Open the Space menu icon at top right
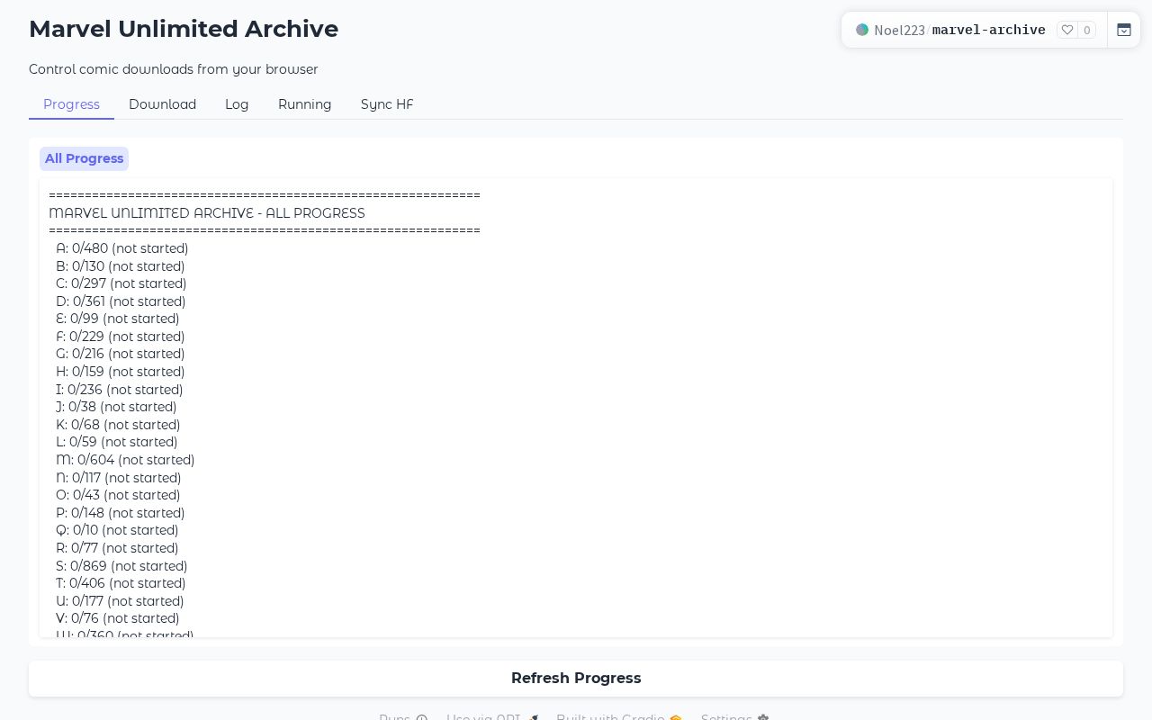1152x720 pixels. click(1124, 30)
